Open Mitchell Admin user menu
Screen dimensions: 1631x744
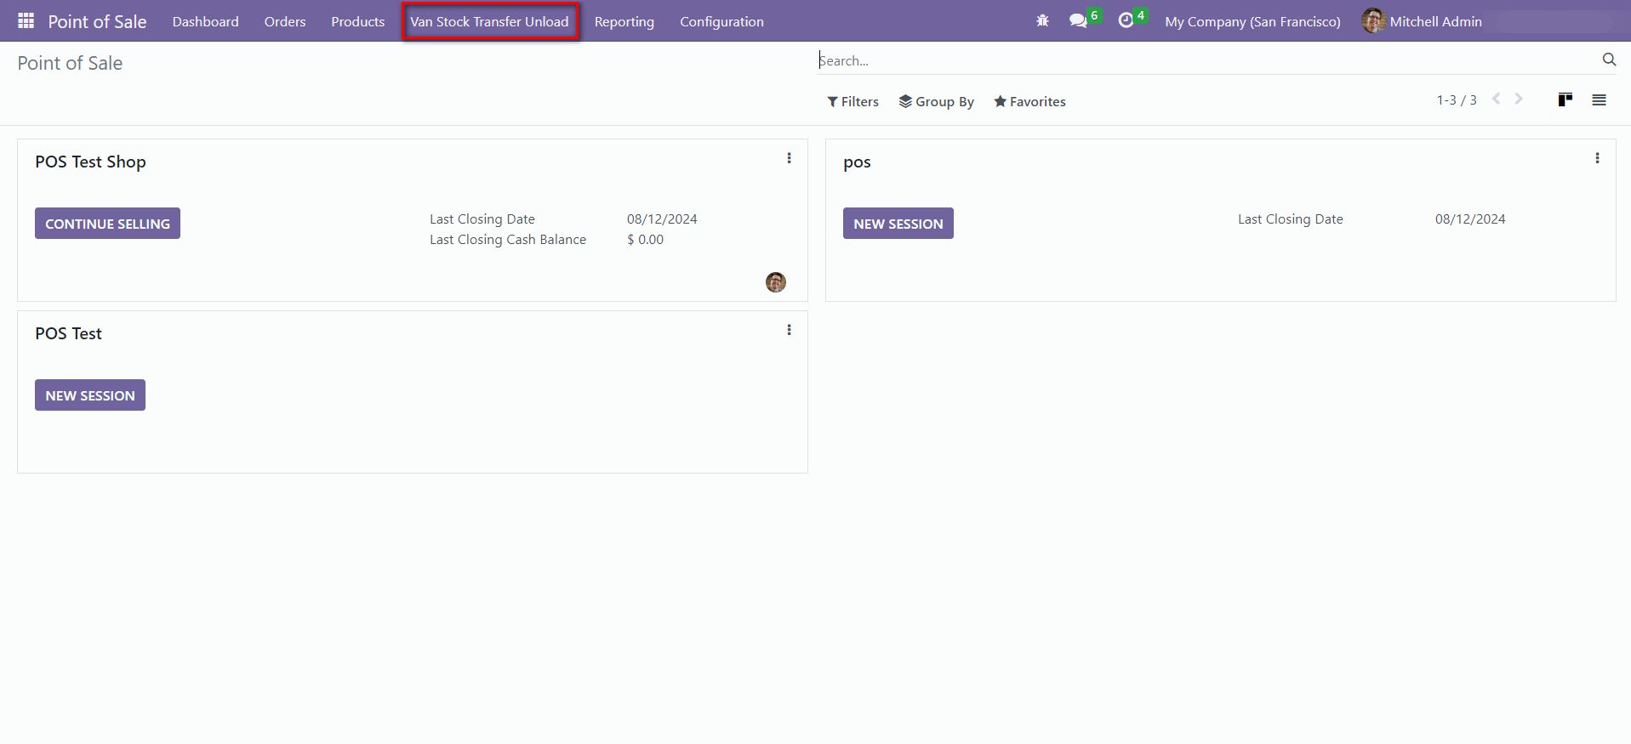point(1423,21)
